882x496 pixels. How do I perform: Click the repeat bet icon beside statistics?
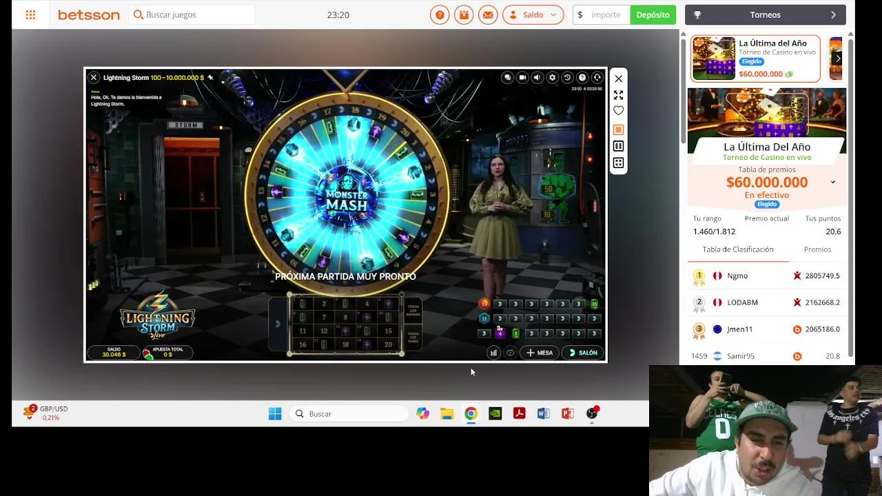tap(510, 353)
